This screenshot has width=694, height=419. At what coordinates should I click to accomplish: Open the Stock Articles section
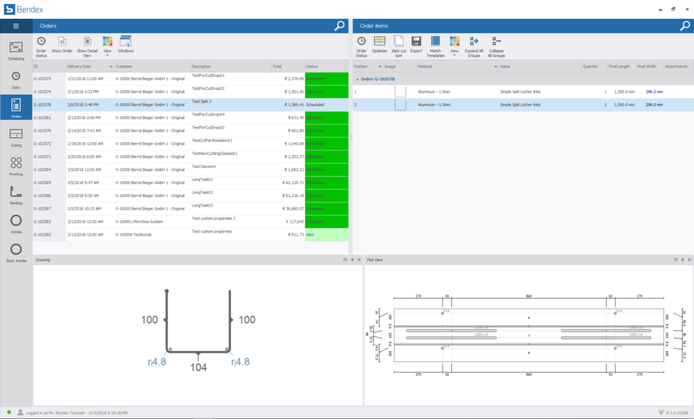[16, 252]
